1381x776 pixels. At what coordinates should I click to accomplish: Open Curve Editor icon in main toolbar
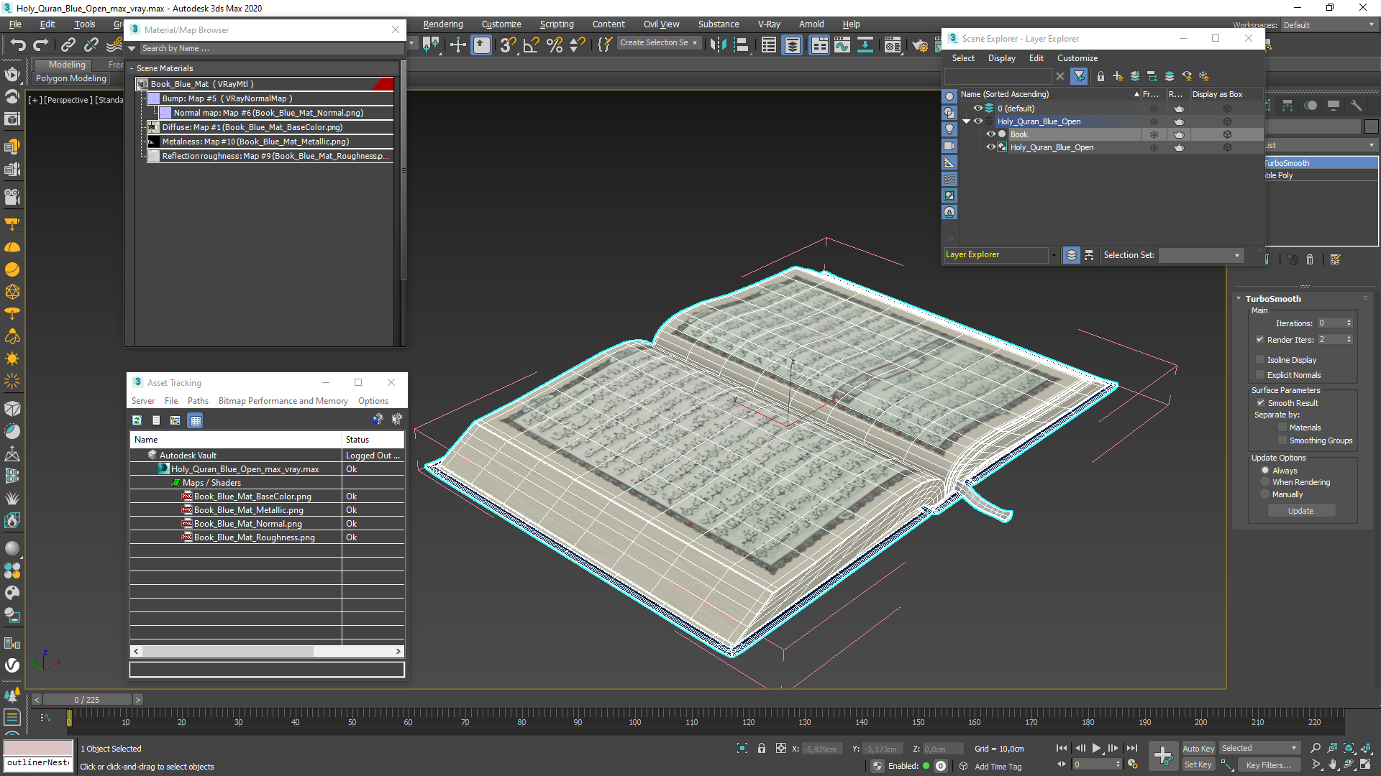pos(842,45)
